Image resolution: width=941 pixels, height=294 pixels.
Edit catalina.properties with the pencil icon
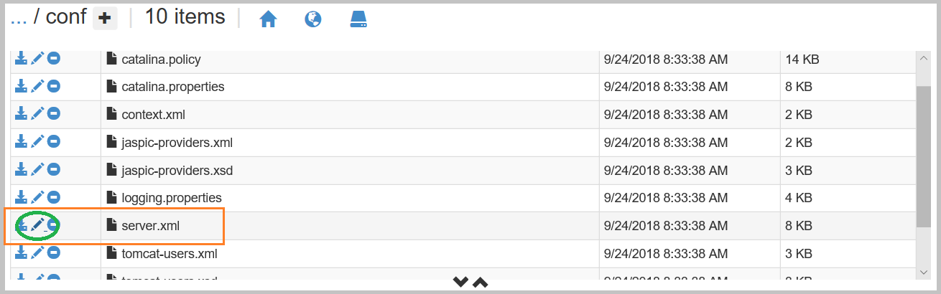click(x=37, y=86)
